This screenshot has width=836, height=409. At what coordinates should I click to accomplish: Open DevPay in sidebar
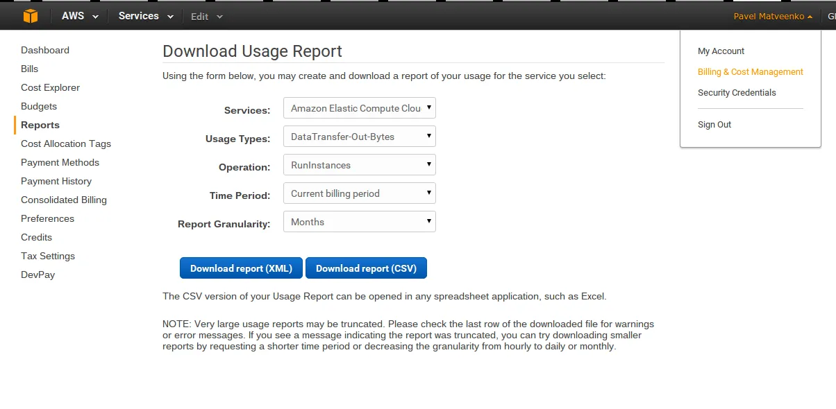point(37,275)
